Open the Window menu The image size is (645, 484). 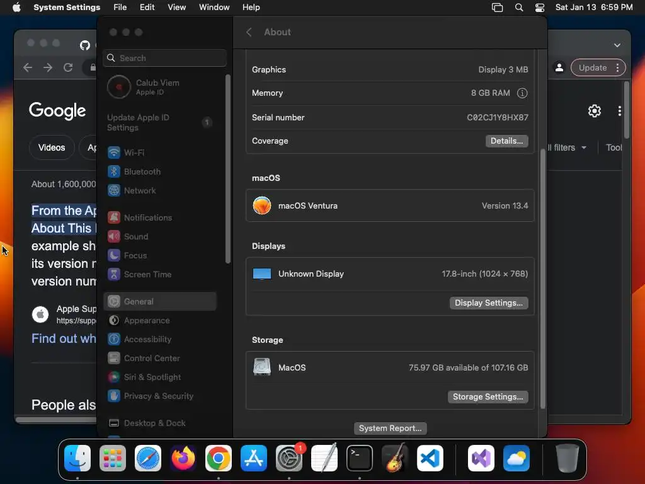(214, 8)
